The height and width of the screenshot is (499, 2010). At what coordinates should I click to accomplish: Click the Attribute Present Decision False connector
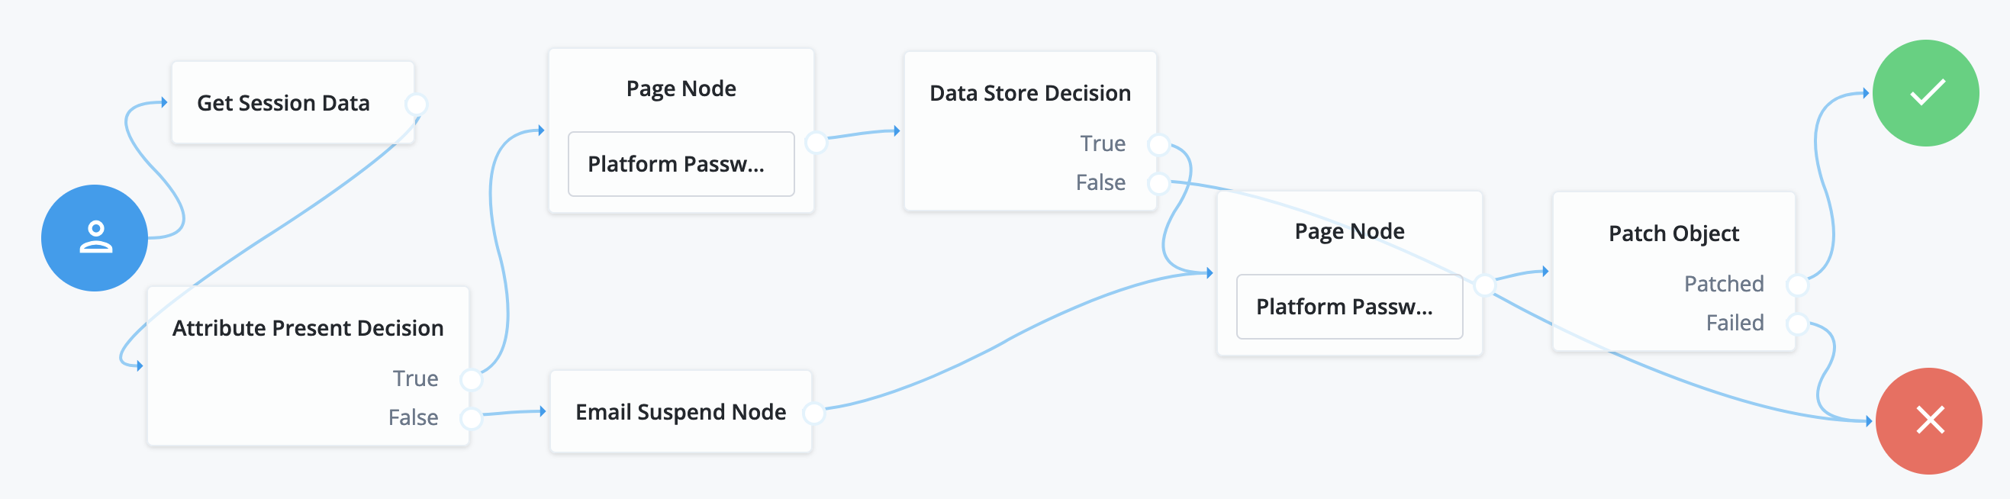pos(471,418)
